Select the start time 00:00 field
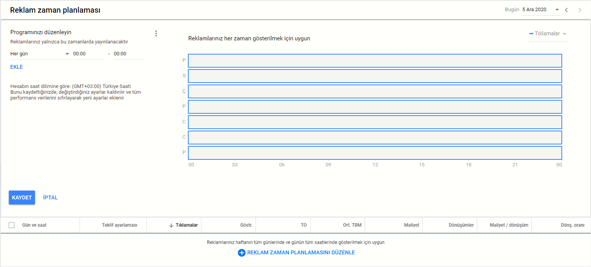Screen dimensions: 591x267 click(x=88, y=54)
